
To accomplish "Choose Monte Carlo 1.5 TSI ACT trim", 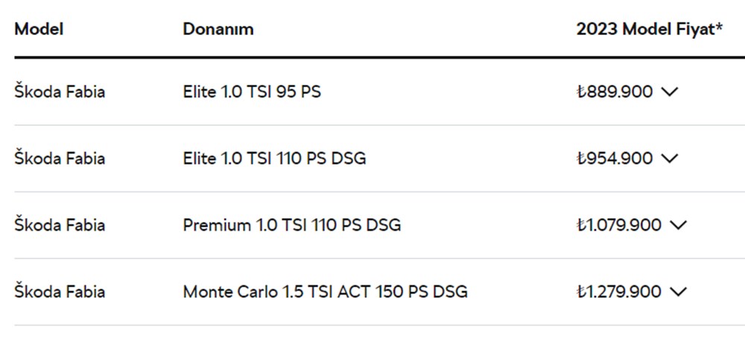I will click(325, 292).
